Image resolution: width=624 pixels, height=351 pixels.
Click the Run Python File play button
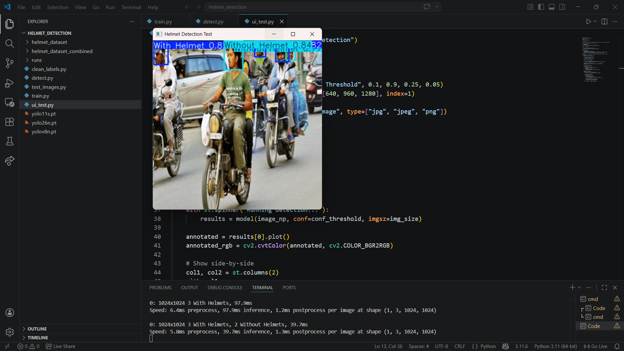point(588,21)
